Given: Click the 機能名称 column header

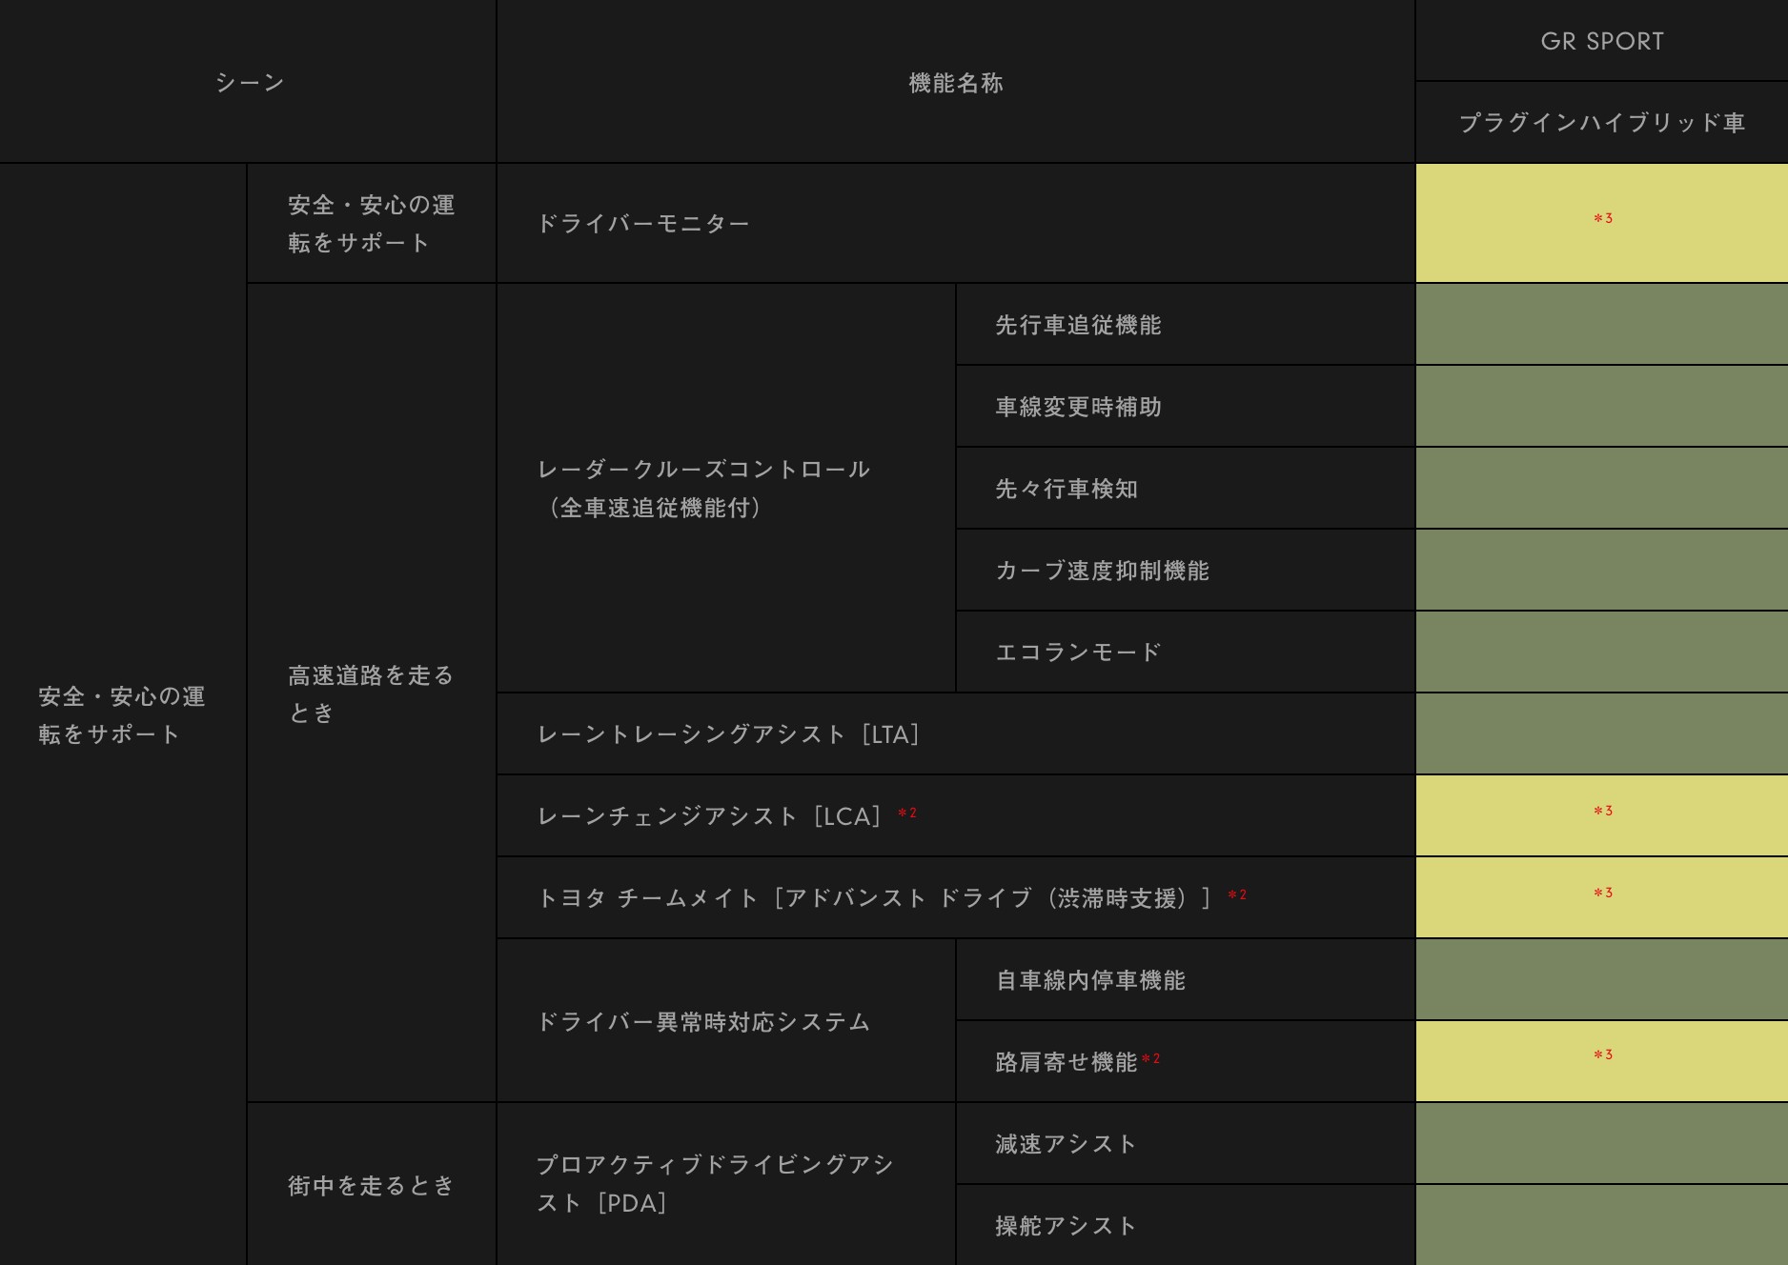Looking at the screenshot, I should click(956, 83).
